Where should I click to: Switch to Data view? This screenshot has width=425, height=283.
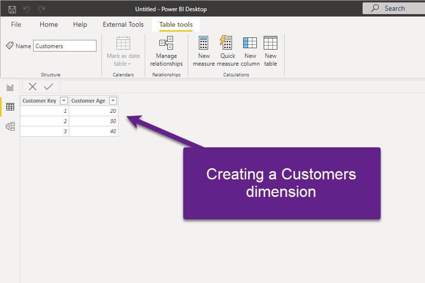(10, 107)
